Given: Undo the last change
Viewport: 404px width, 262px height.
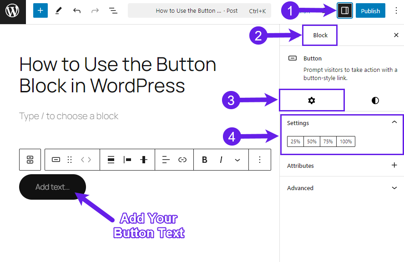Looking at the screenshot, I should pos(77,10).
